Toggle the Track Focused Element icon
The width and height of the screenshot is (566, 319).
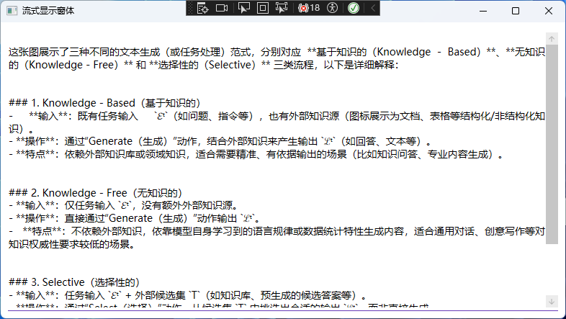point(282,8)
